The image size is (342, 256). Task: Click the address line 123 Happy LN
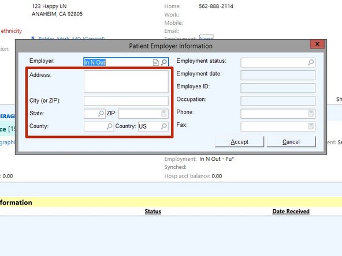tap(49, 6)
